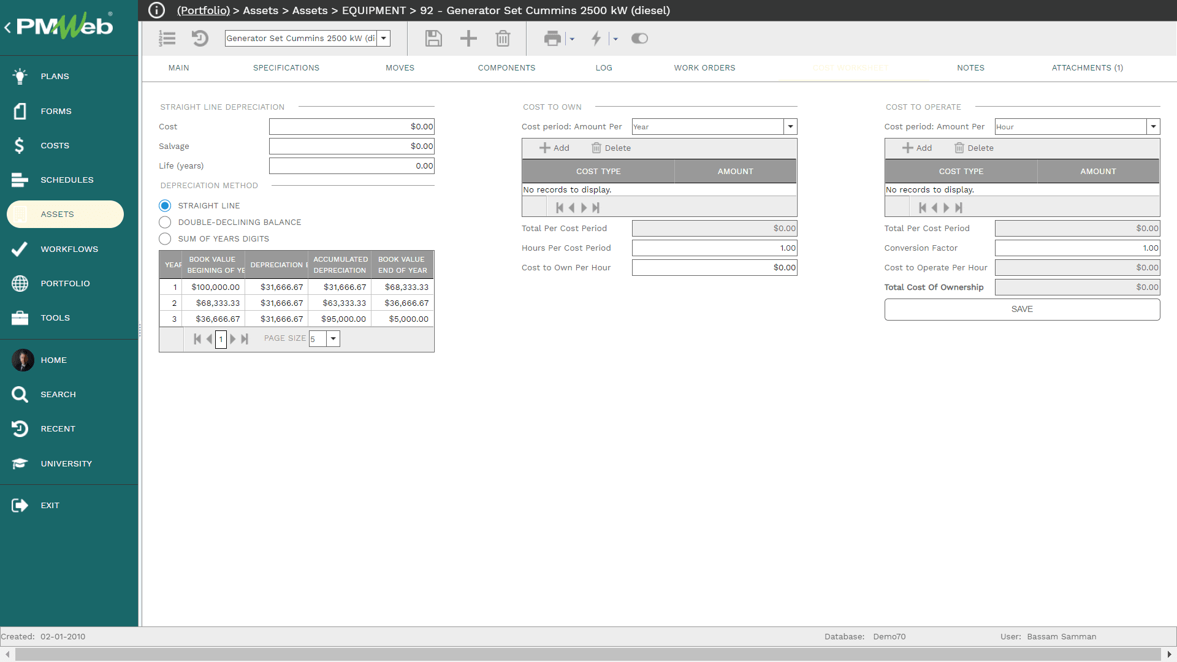Switch to the Notes tab

[x=970, y=68]
